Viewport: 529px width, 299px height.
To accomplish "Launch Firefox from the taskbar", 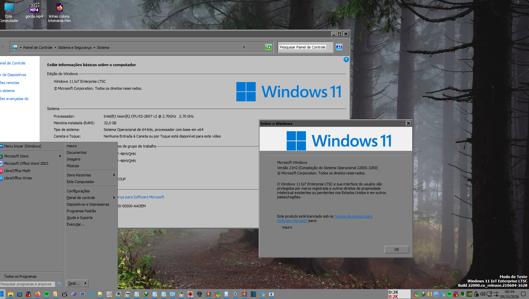I will pos(38,294).
